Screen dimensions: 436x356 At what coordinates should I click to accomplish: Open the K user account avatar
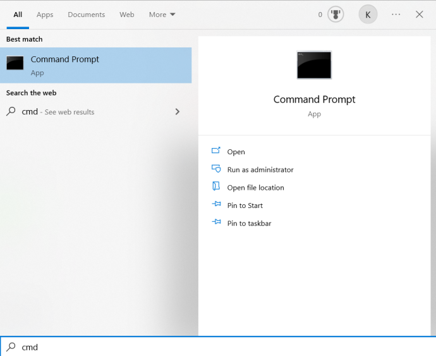tap(368, 15)
